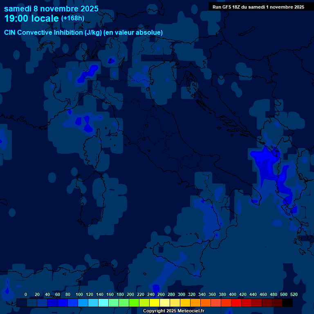Choose the dark maroon 460–480 legend swatch
314x314 pixels.
pyautogui.click(x=267, y=303)
